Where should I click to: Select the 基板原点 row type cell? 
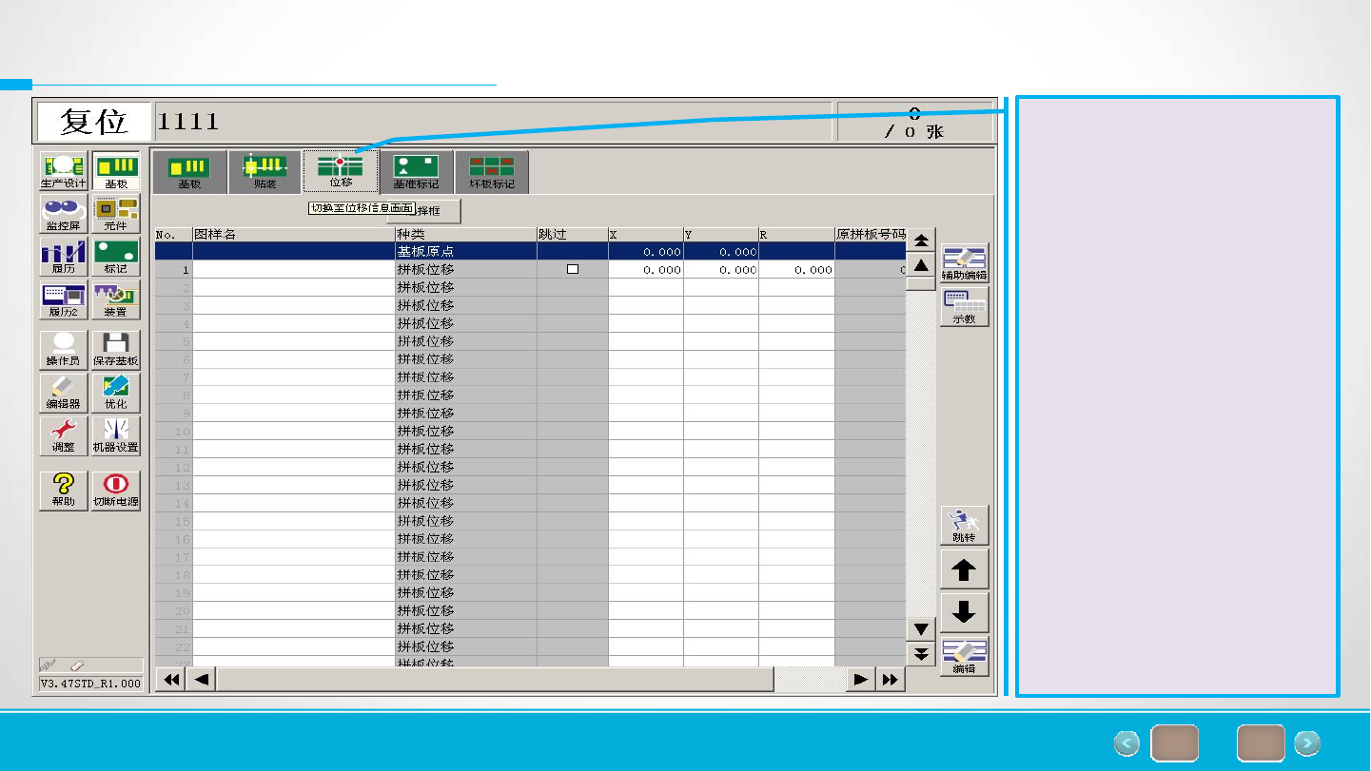[x=465, y=252]
